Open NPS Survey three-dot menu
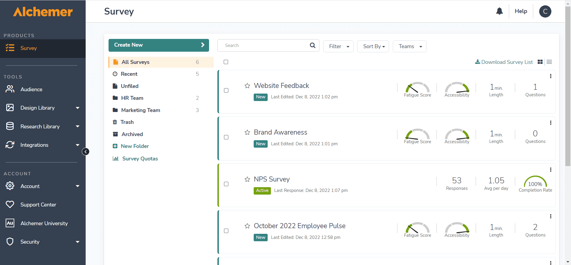This screenshot has width=571, height=265. point(550,170)
